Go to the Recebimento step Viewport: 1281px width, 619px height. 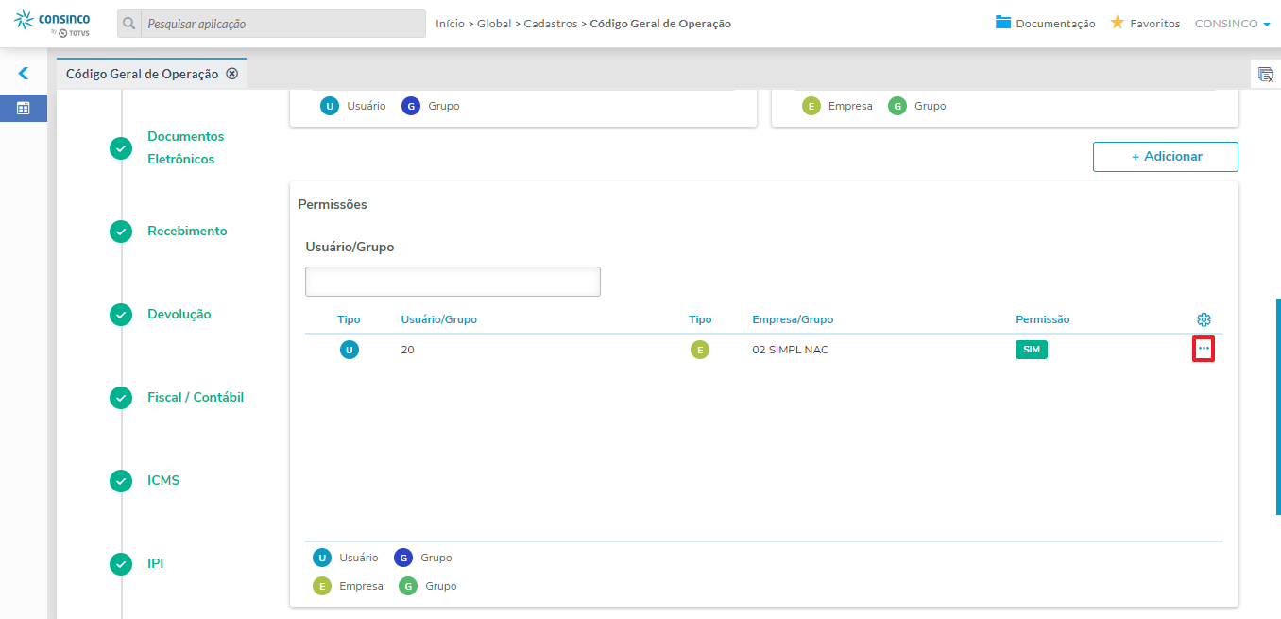pyautogui.click(x=187, y=231)
